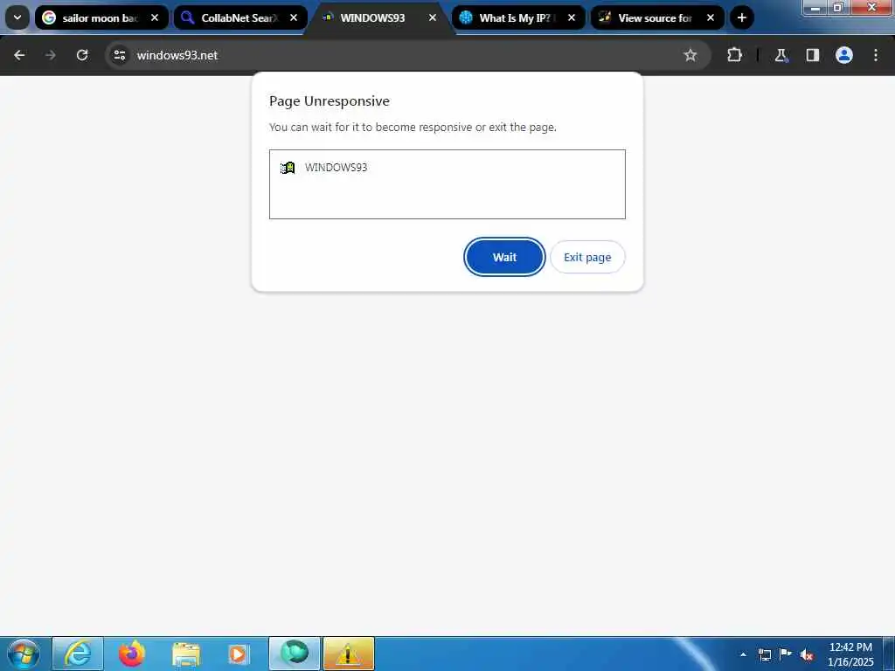Launch Internet Explorer from the taskbar
Viewport: 895px width, 671px height.
pos(78,654)
